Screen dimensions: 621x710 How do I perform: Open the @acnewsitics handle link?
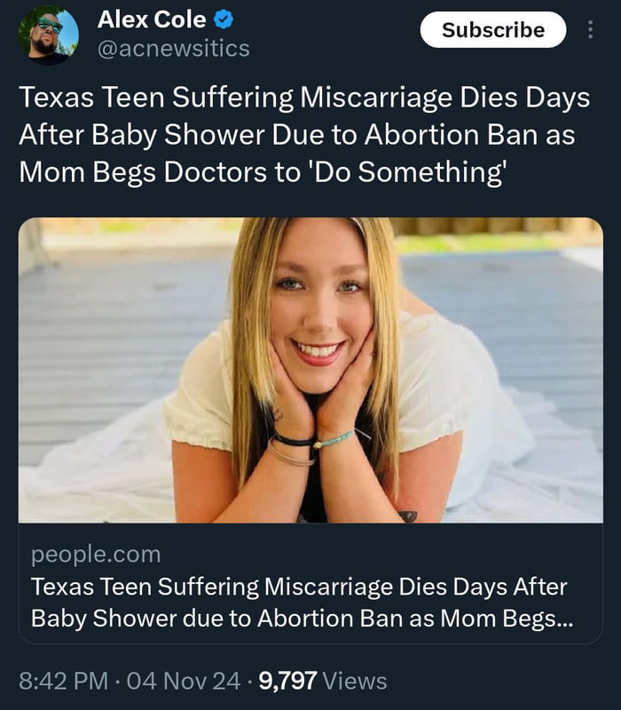coord(172,49)
